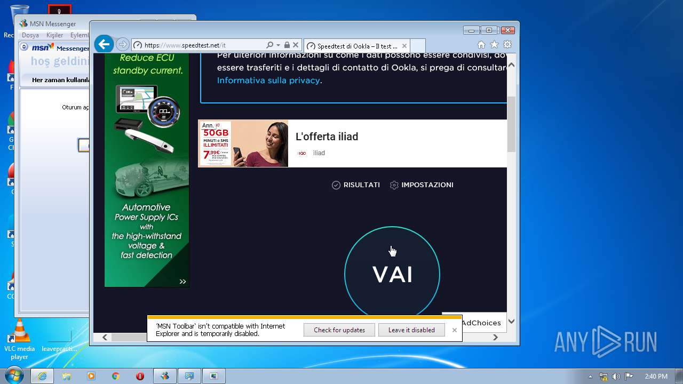
Task: Click the vertical scrollbar thumb
Action: tap(511, 124)
